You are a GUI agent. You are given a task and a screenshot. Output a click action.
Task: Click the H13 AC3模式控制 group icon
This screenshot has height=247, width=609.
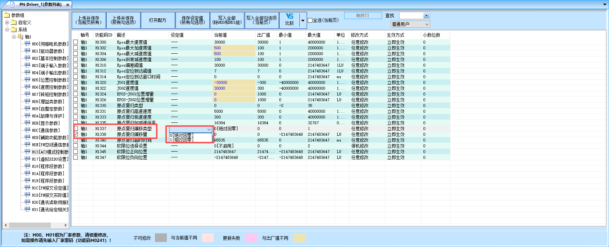[x=27, y=151]
